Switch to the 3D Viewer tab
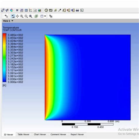 coord(9,135)
